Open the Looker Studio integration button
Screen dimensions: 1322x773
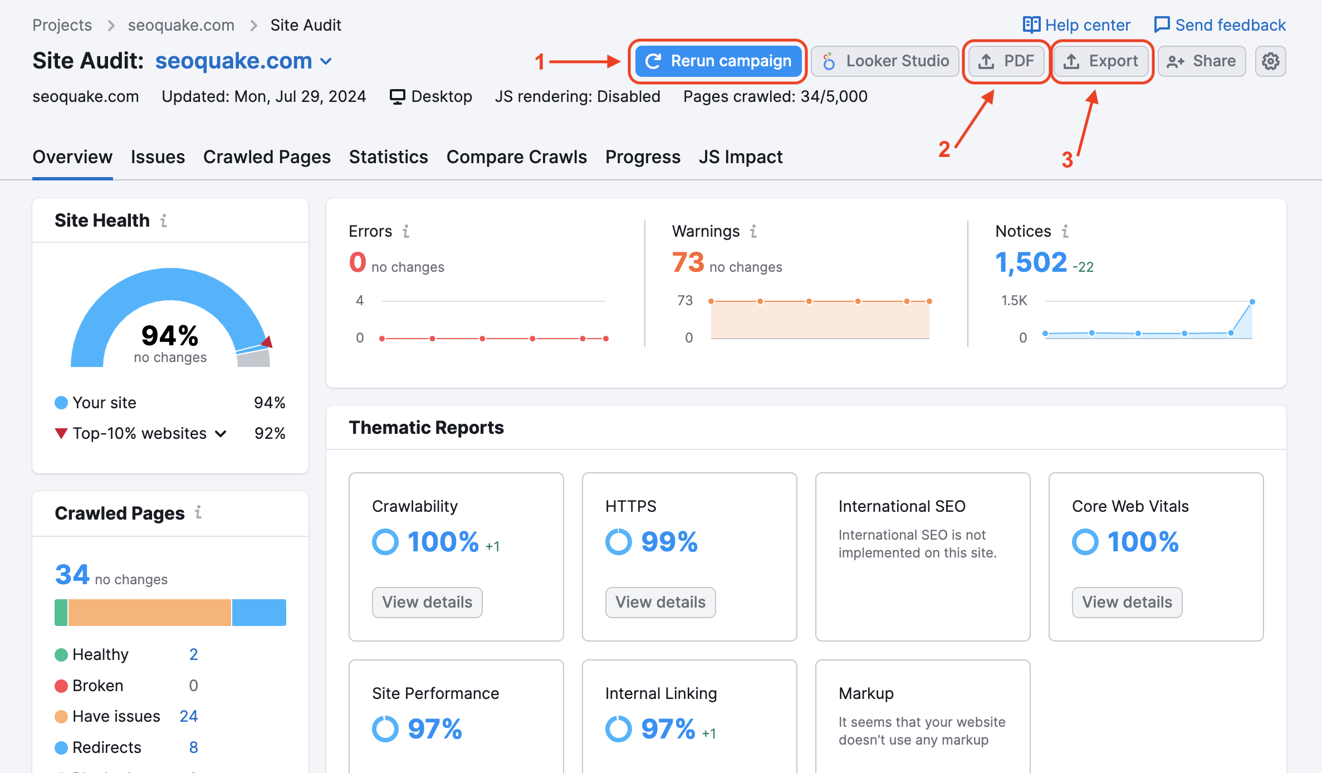tap(885, 61)
